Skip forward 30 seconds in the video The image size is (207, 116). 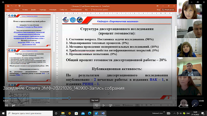coord(110,105)
